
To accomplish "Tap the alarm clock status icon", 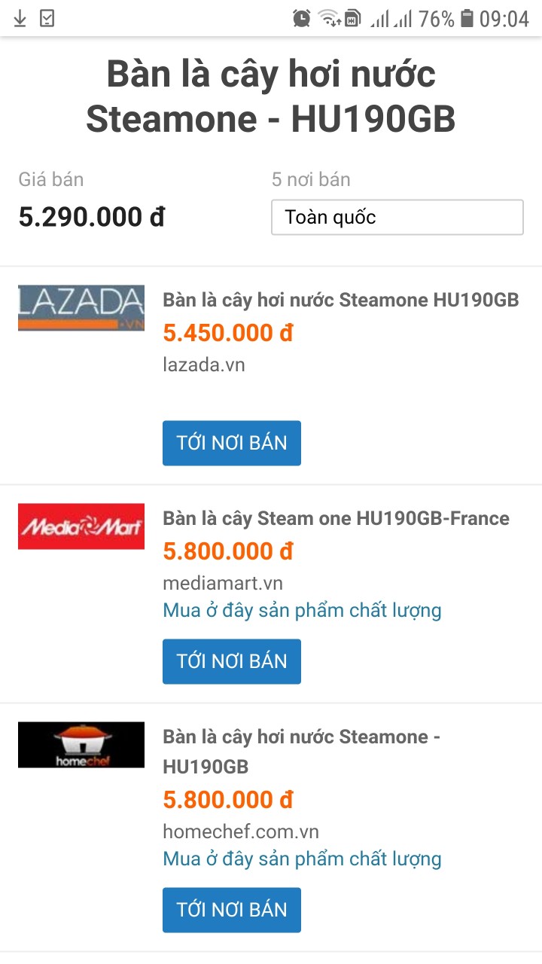I will (x=302, y=19).
